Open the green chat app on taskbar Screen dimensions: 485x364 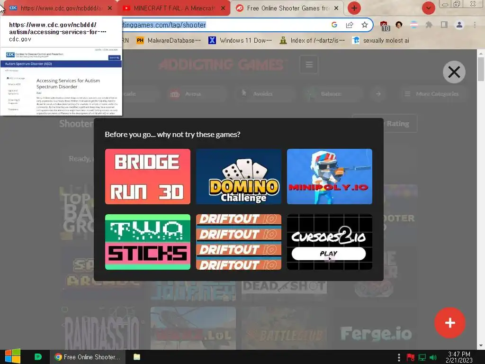(x=38, y=357)
